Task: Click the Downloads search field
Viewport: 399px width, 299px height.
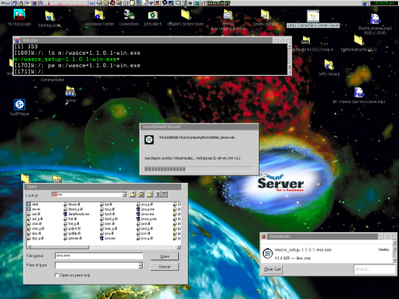Action: (x=375, y=269)
